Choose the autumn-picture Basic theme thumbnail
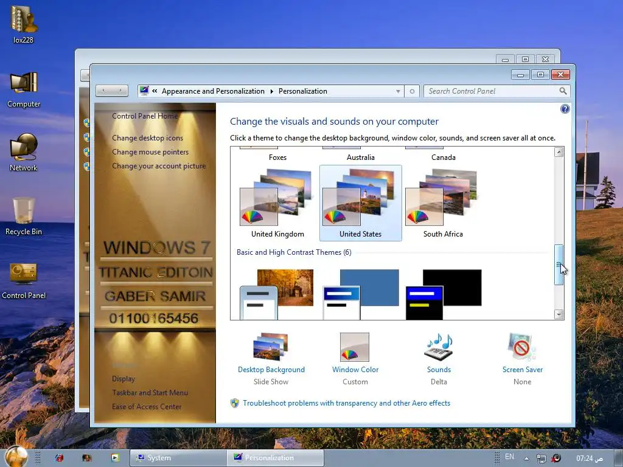Image resolution: width=623 pixels, height=467 pixels. (x=277, y=294)
